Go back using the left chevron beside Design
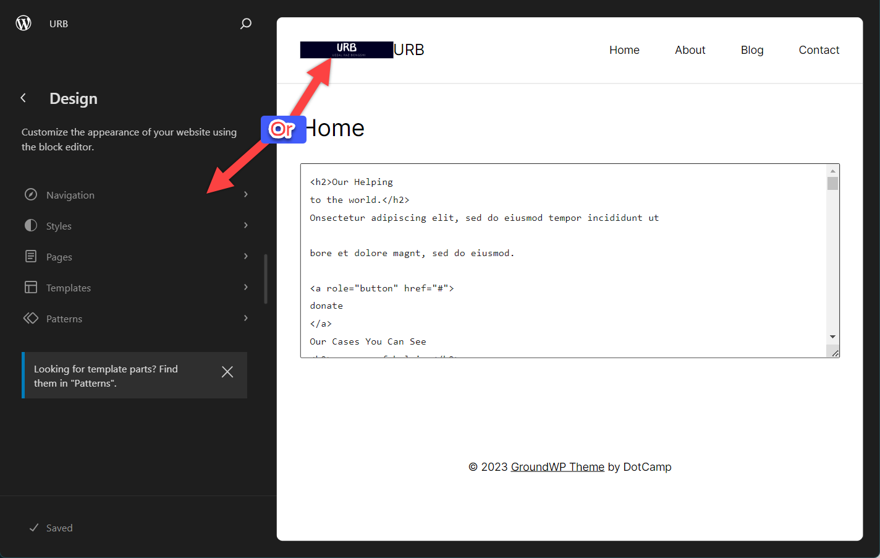The height and width of the screenshot is (558, 880). click(23, 98)
